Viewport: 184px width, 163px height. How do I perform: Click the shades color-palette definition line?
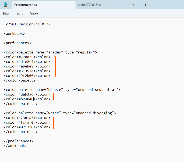(50, 52)
